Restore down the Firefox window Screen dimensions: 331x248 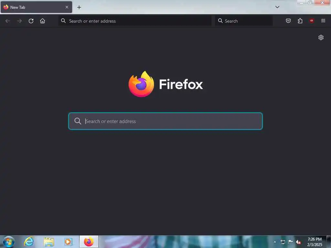pos(310,3)
